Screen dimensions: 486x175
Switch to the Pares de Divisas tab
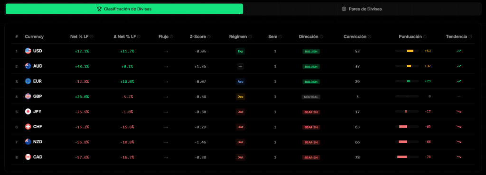click(x=362, y=9)
